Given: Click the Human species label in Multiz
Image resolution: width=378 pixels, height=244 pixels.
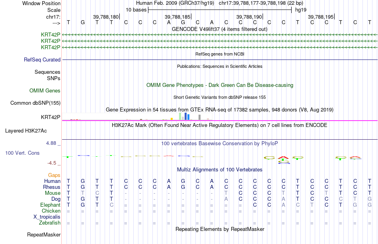Looking at the screenshot, I should click(x=52, y=181).
